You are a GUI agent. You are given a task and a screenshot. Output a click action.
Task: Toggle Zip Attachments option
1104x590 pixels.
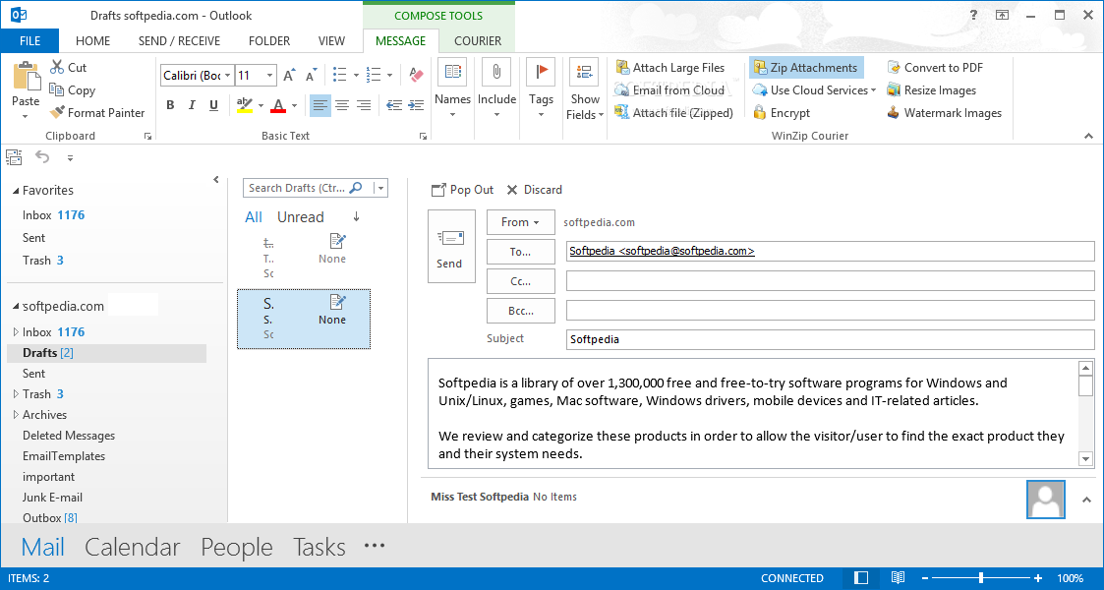pyautogui.click(x=806, y=68)
